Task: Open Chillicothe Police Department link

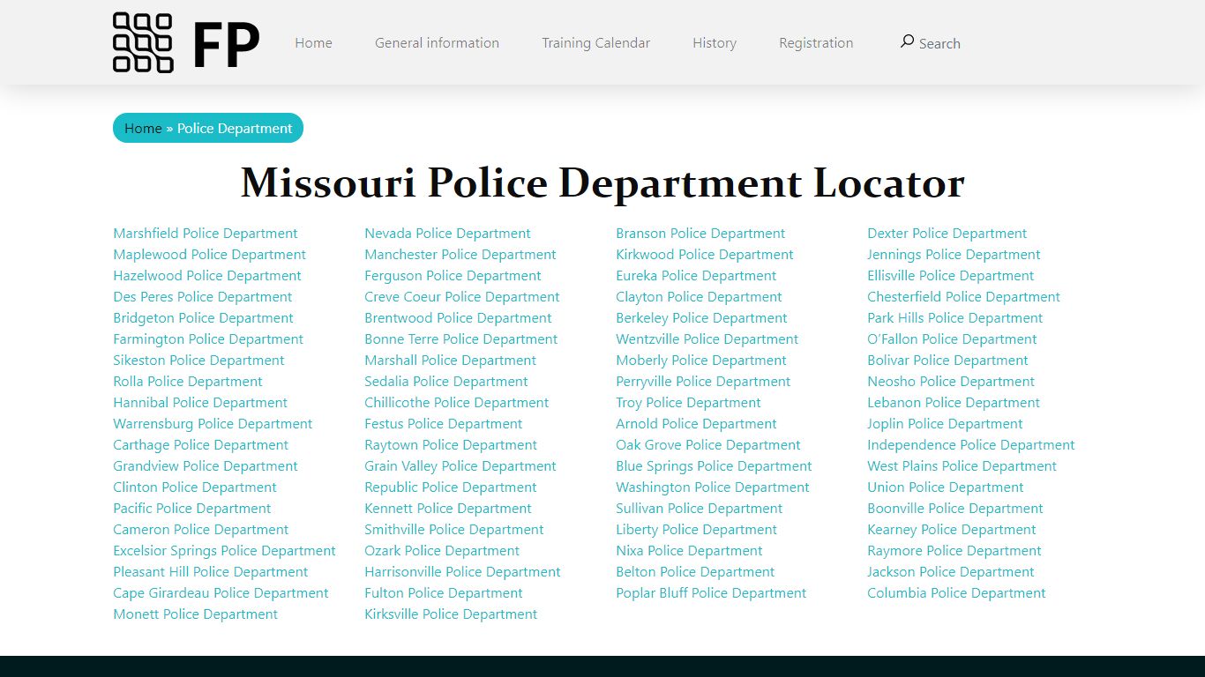Action: (x=456, y=403)
